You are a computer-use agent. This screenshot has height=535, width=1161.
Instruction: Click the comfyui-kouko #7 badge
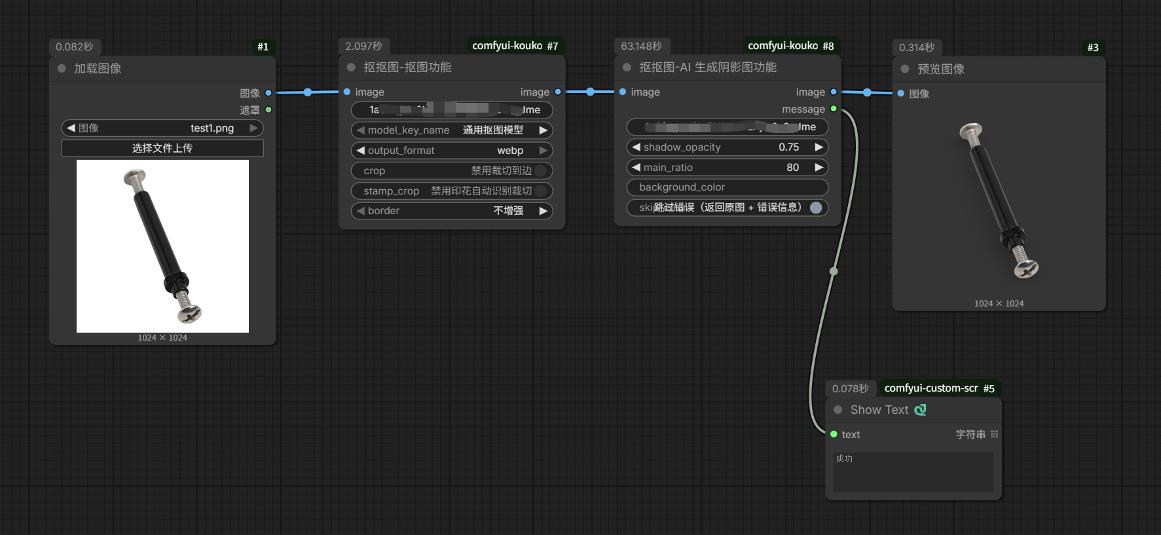pyautogui.click(x=515, y=46)
